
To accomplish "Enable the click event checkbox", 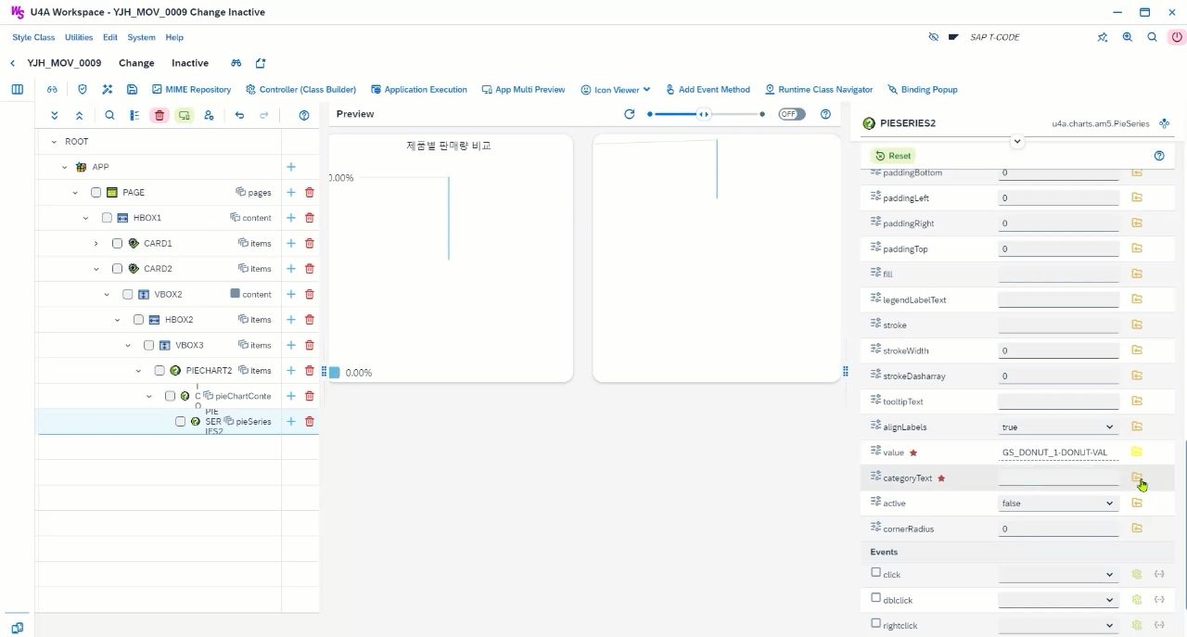I will (876, 573).
